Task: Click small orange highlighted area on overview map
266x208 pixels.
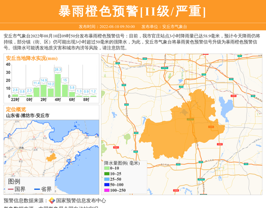Action: click(x=51, y=157)
